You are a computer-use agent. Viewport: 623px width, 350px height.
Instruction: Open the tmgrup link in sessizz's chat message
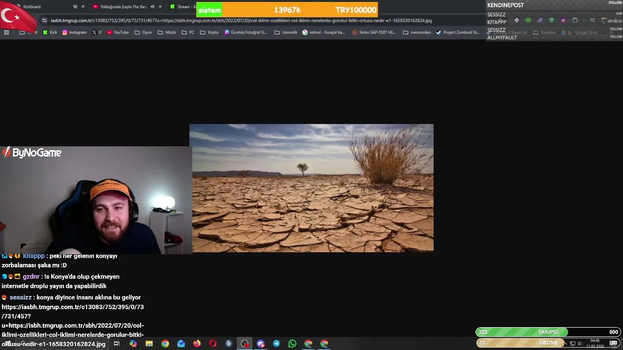73,325
